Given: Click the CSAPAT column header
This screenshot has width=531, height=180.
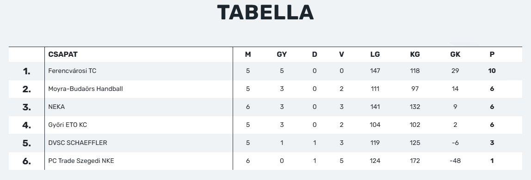Looking at the screenshot, I should (63, 54).
